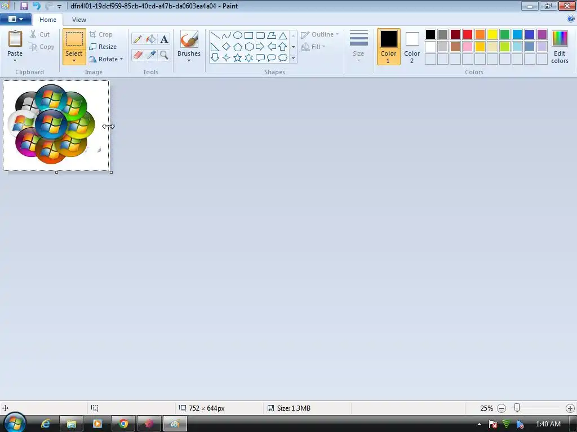The image size is (577, 432).
Task: Click the image canvas with Windows orbs
Action: click(x=56, y=125)
